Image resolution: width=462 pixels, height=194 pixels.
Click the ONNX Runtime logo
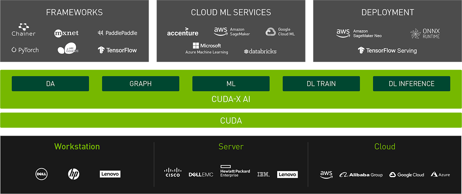(425, 34)
